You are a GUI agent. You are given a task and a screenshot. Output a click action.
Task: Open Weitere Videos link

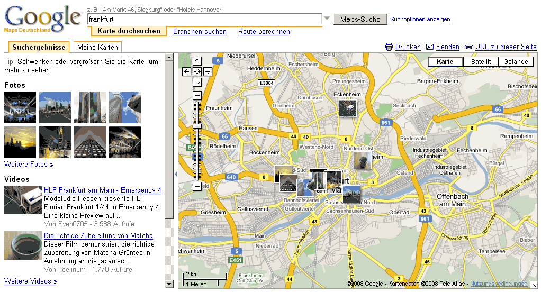pyautogui.click(x=30, y=281)
